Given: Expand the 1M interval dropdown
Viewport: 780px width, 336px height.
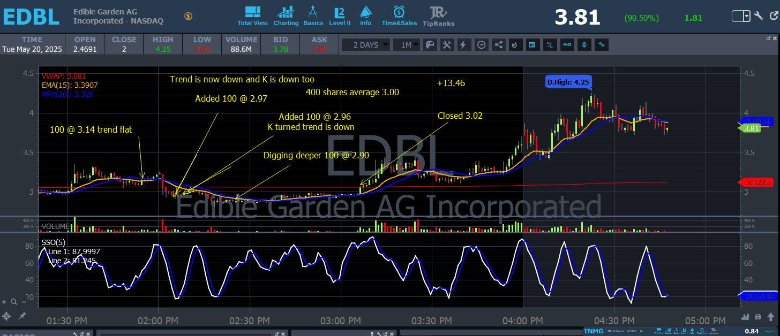Looking at the screenshot, I should 407,45.
